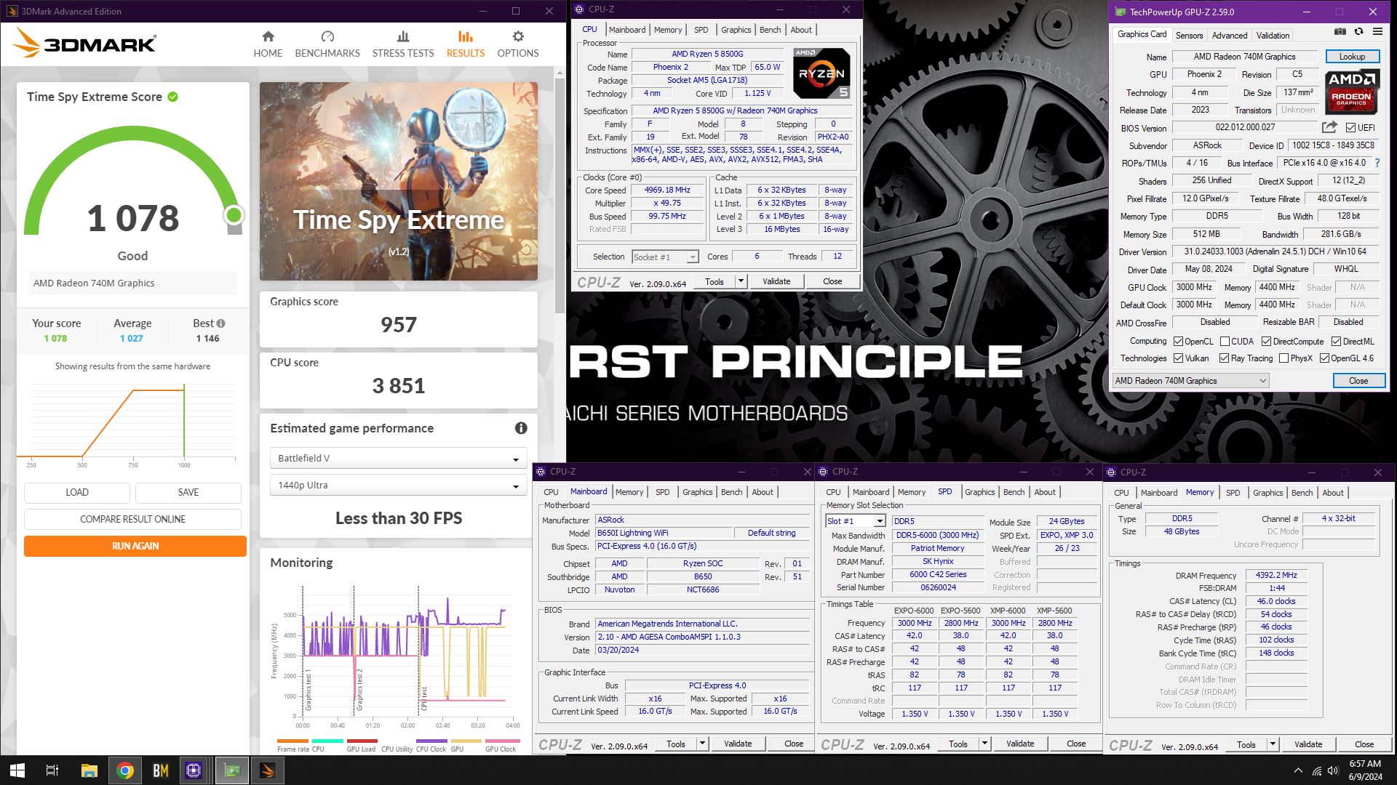This screenshot has height=785, width=1397.
Task: Open the Socket #1 selection dropdown
Action: tap(665, 257)
